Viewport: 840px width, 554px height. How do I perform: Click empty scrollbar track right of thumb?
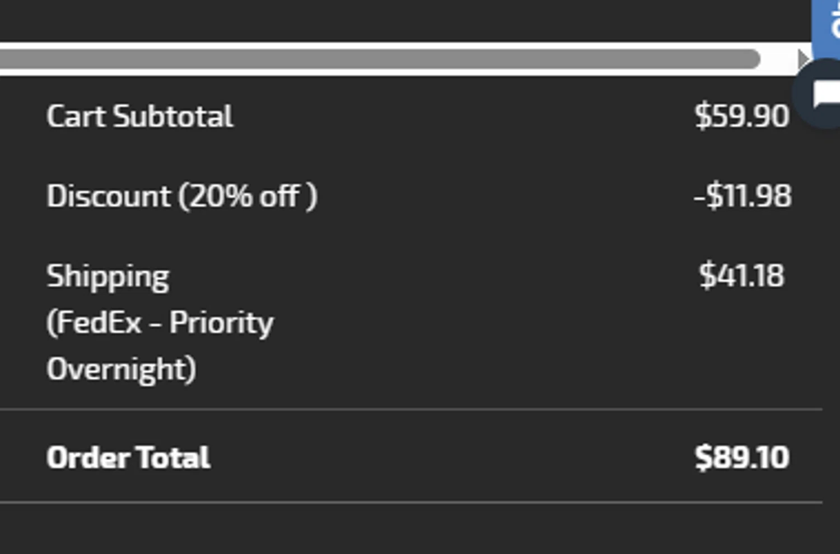(778, 59)
